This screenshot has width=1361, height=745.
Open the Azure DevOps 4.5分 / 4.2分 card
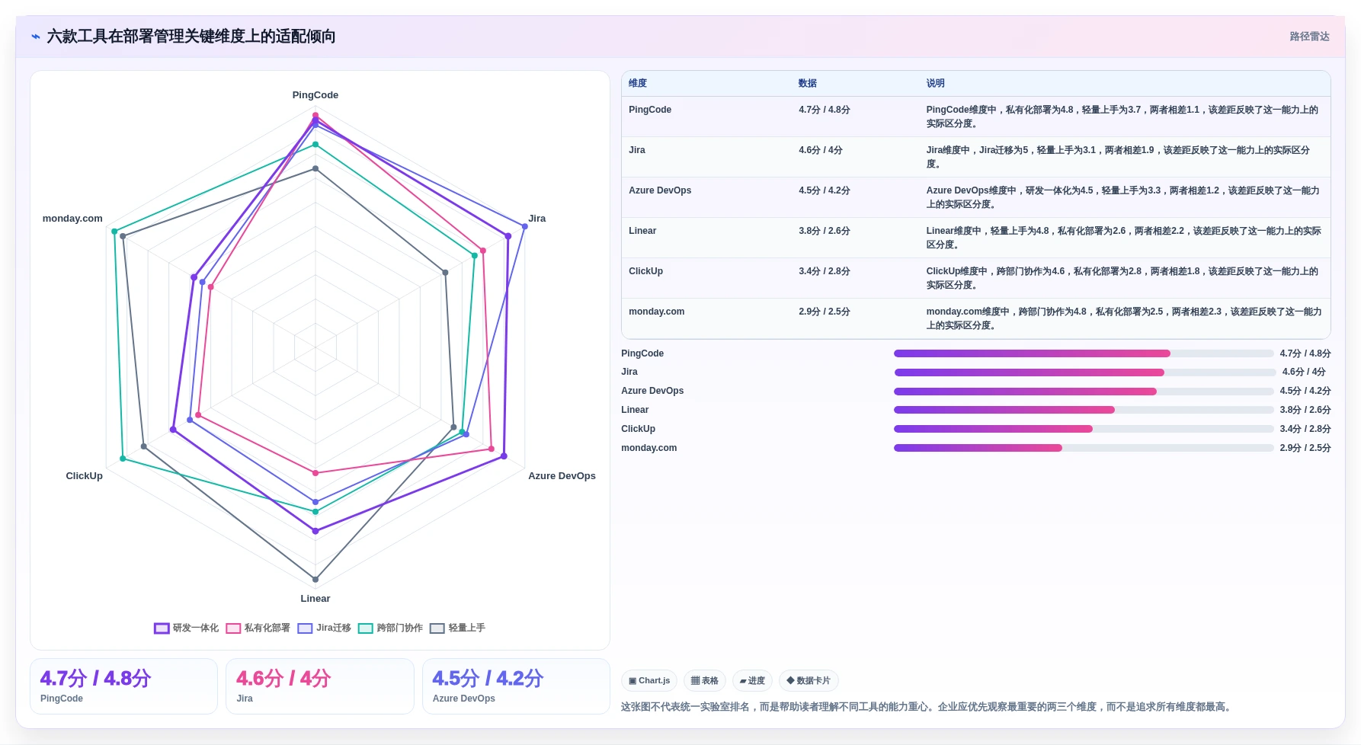click(x=516, y=686)
